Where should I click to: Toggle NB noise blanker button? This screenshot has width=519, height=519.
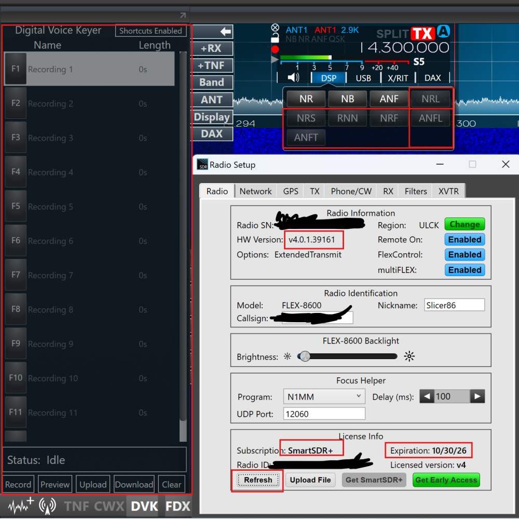[348, 99]
